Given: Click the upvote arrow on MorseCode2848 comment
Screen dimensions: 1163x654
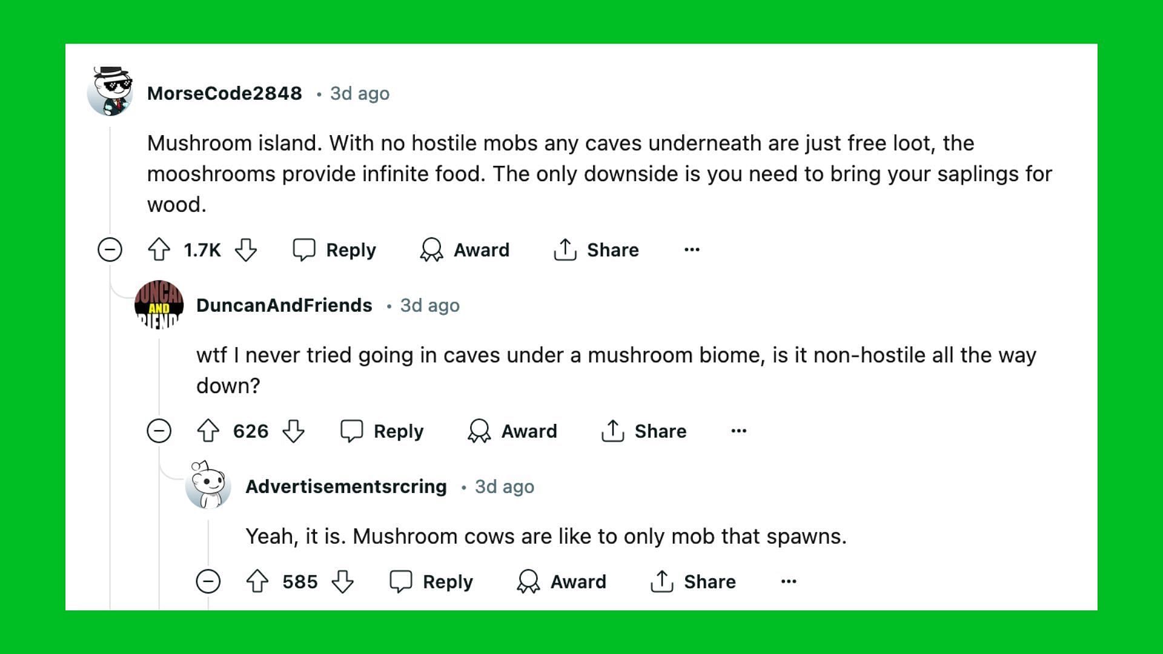Looking at the screenshot, I should [158, 250].
